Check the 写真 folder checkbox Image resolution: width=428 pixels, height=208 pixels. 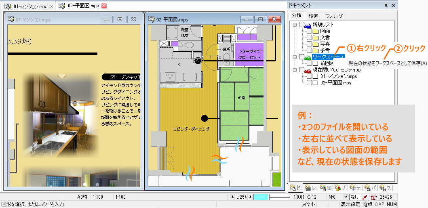click(309, 44)
